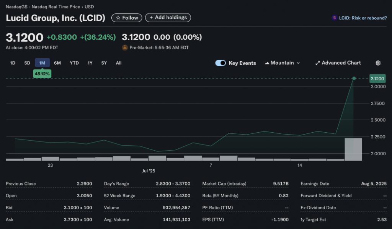Click the +(36.24%) percent change

point(98,37)
